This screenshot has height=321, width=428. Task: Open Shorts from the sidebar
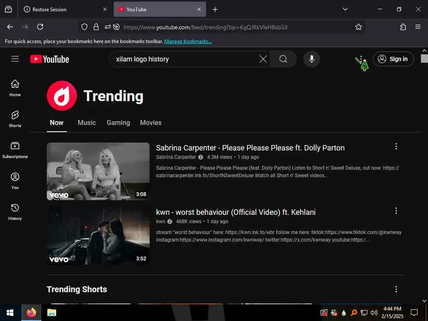pos(15,119)
